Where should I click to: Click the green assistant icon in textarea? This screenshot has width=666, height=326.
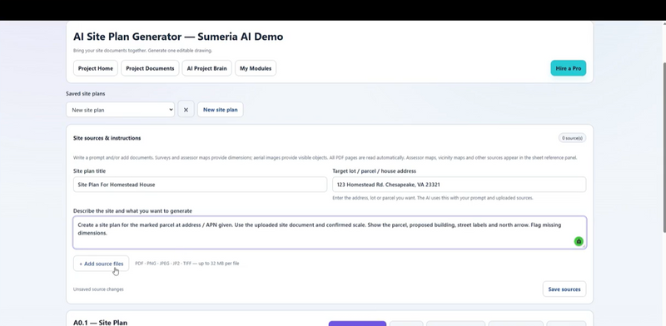point(579,241)
